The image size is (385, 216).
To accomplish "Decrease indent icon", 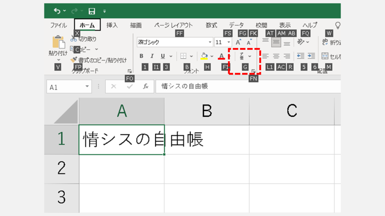I will coord(300,56).
